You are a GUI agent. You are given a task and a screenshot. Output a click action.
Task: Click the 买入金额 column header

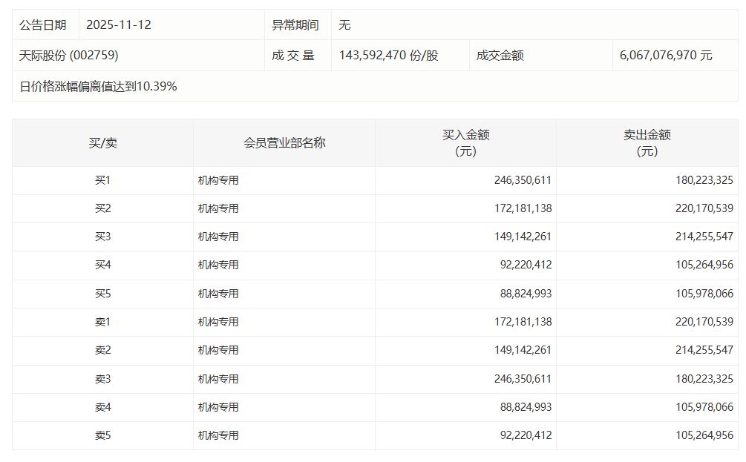click(466, 142)
